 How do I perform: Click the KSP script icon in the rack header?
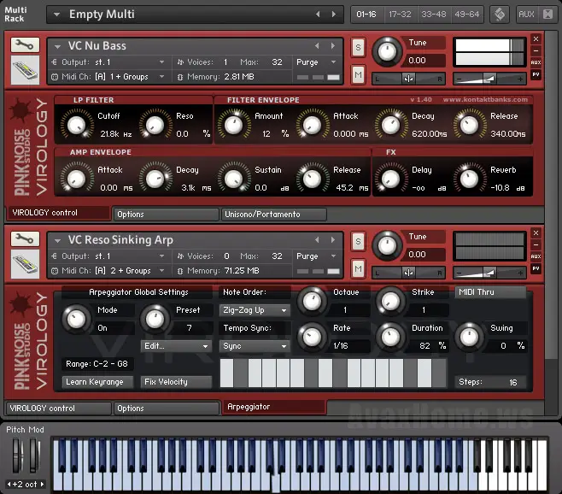500,15
